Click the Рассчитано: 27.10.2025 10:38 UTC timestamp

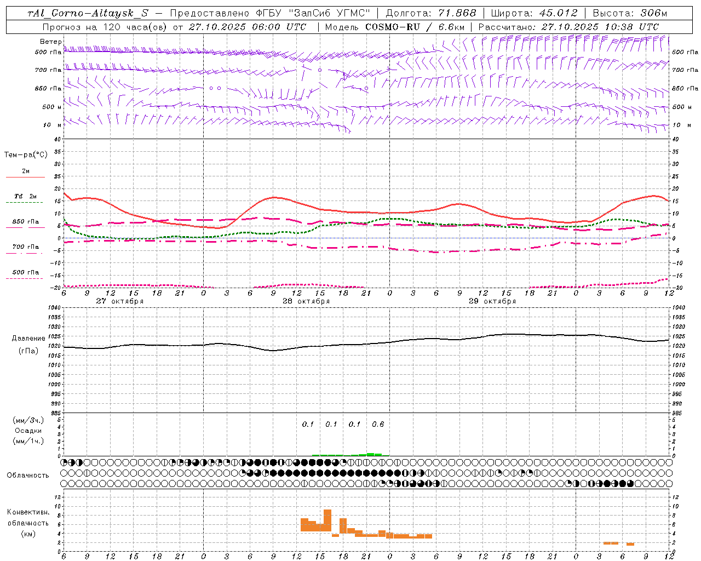pos(568,27)
